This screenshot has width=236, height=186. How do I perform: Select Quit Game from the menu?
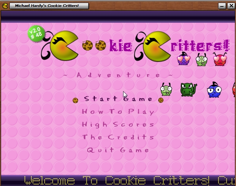click(x=118, y=150)
